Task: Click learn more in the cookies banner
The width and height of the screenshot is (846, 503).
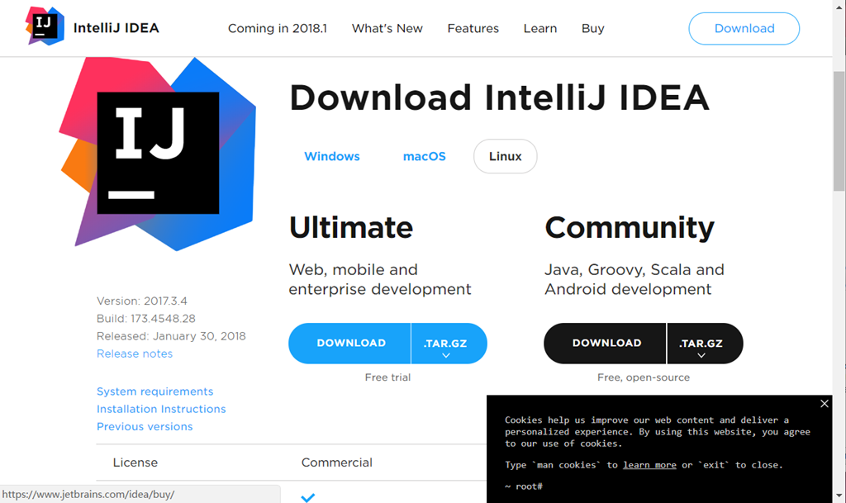Action: click(649, 464)
